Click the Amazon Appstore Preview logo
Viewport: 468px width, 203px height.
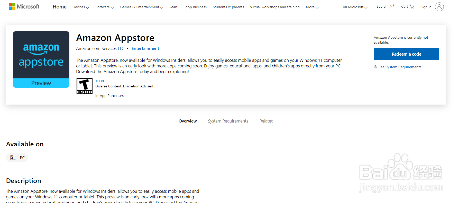[41, 59]
